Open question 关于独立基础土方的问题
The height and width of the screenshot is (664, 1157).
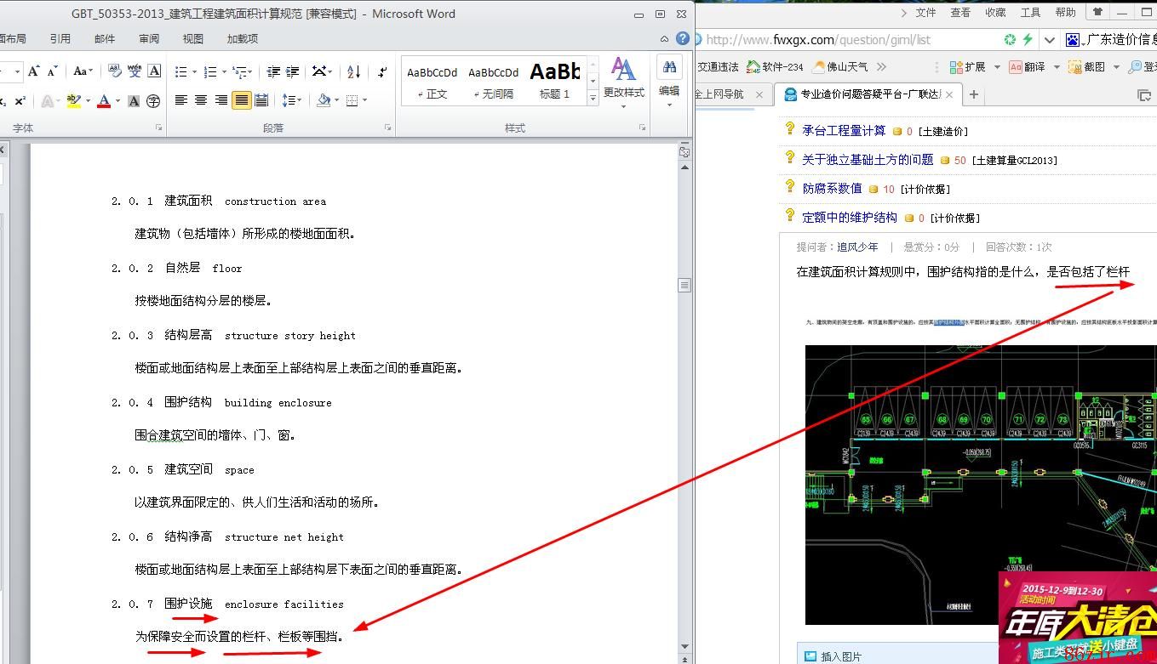867,160
